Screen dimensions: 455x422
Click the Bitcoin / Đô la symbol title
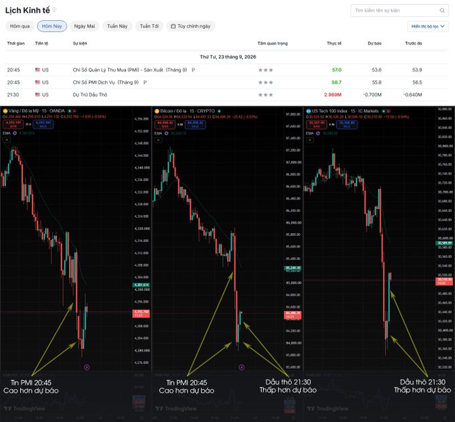[x=187, y=111]
